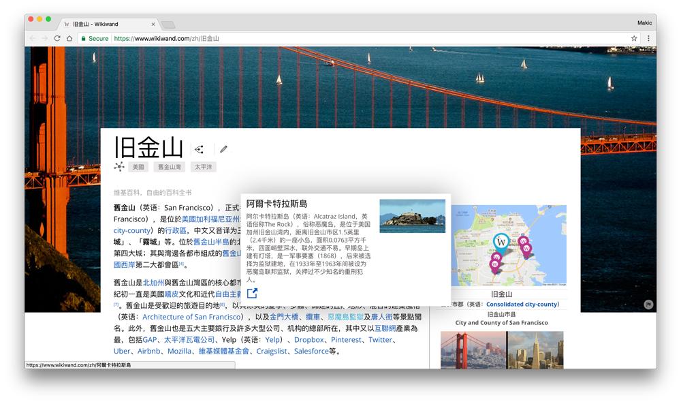Screen dimensions: 681x404
Task: Follow the Architecture of San Francisco link
Action: (191, 317)
